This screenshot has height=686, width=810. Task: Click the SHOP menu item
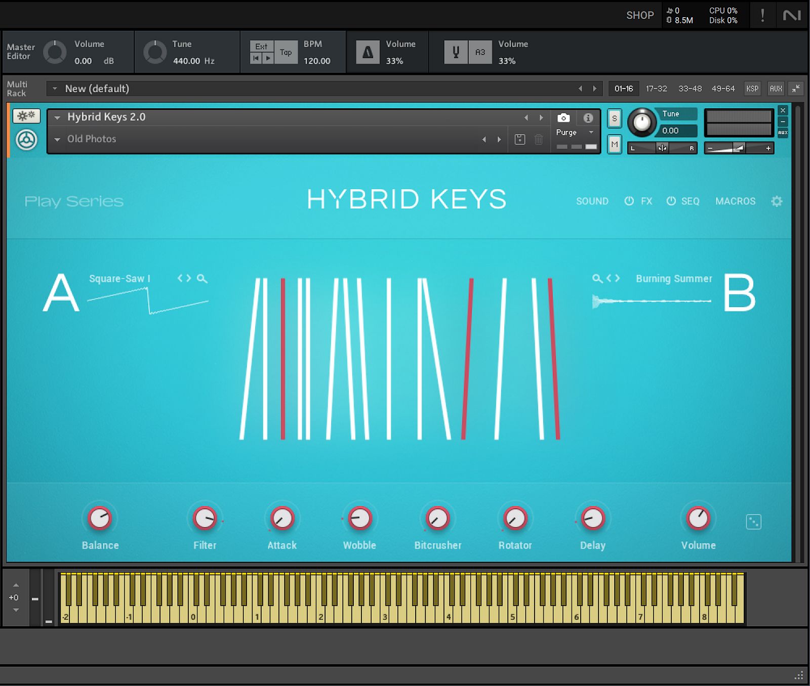click(639, 15)
